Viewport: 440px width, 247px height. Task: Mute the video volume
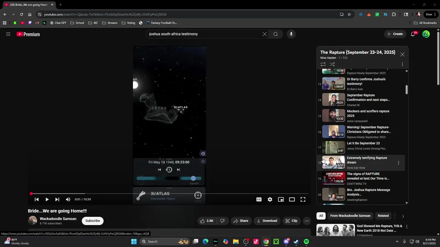tap(68, 199)
